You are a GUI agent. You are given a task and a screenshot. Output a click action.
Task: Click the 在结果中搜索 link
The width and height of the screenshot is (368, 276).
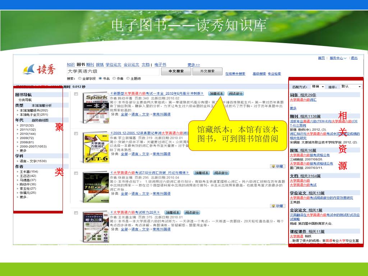[235, 74]
